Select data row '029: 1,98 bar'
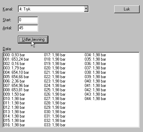 click(55, 107)
